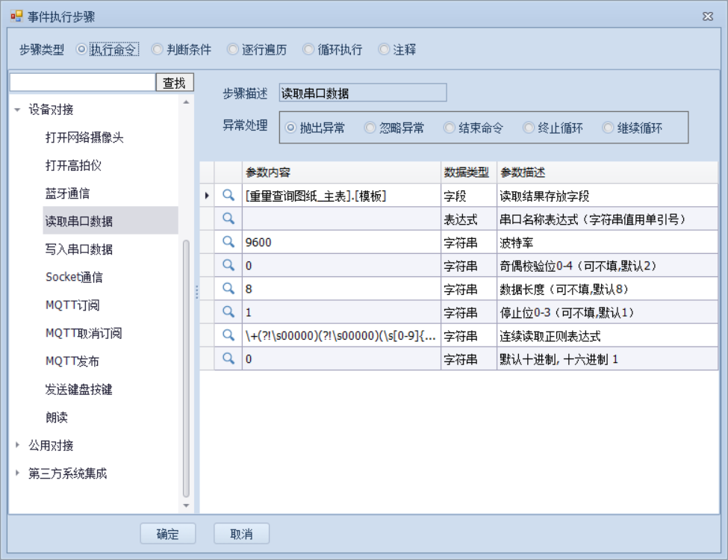728x560 pixels.
Task: Expand the 第三方系统集成 tree node
Action: (x=18, y=473)
